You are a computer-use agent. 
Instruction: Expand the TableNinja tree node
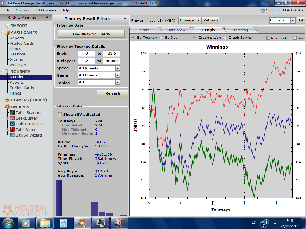[x=7, y=129]
